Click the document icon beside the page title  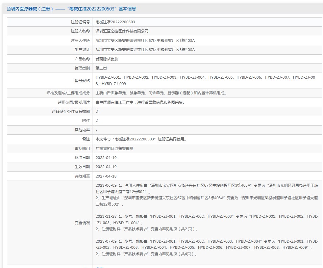pos(9,9)
